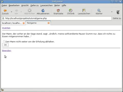Click the URL address field
123x92 pixels.
point(58,18)
